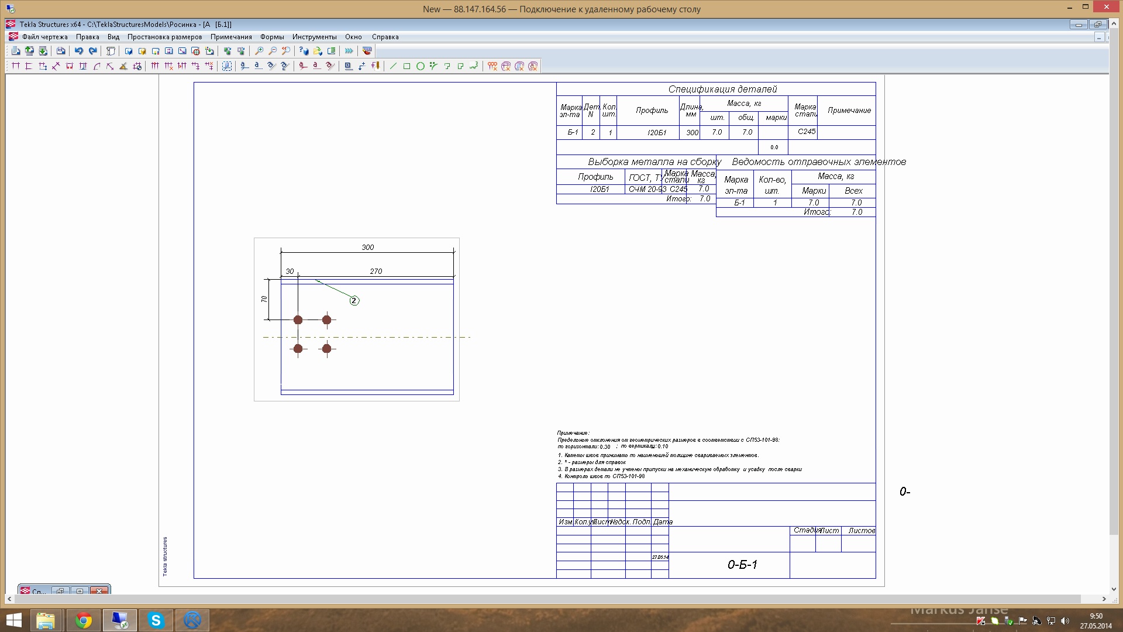Select the horizontal dimension tool
1123x632 pixels.
[x=16, y=66]
